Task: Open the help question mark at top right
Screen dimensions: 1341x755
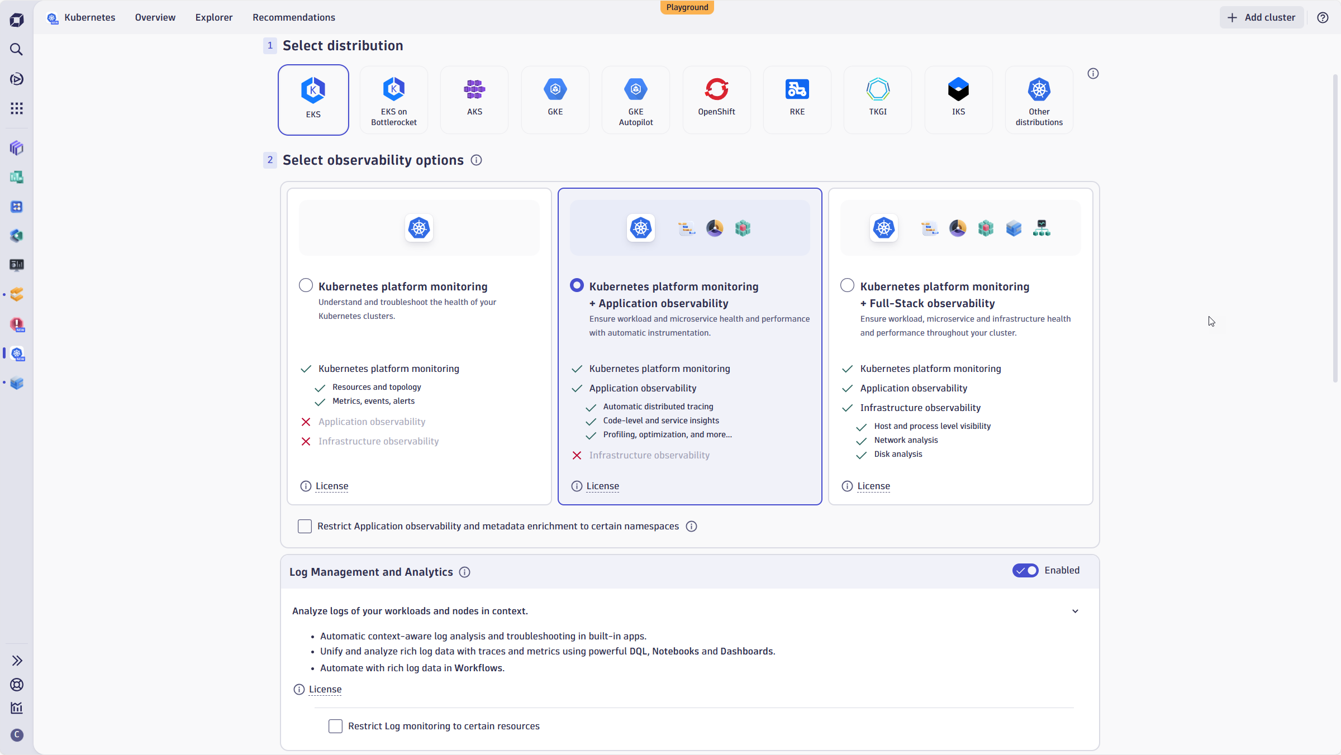Action: click(1323, 17)
